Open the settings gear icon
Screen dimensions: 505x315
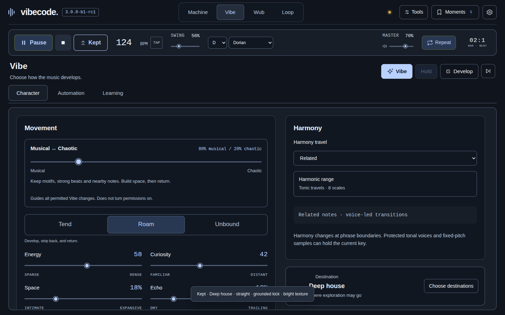pos(490,12)
